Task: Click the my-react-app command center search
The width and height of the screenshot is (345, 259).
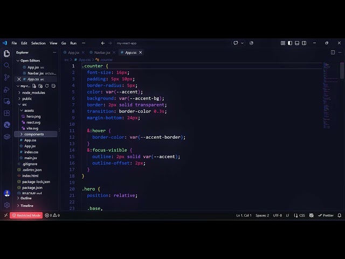Action: pyautogui.click(x=172, y=43)
